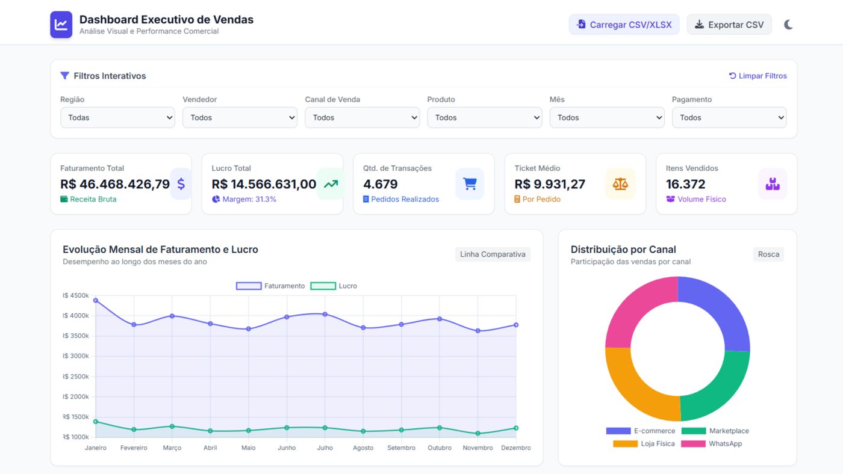
Task: Toggle Marketplace legend item in donut chart
Action: 715,431
